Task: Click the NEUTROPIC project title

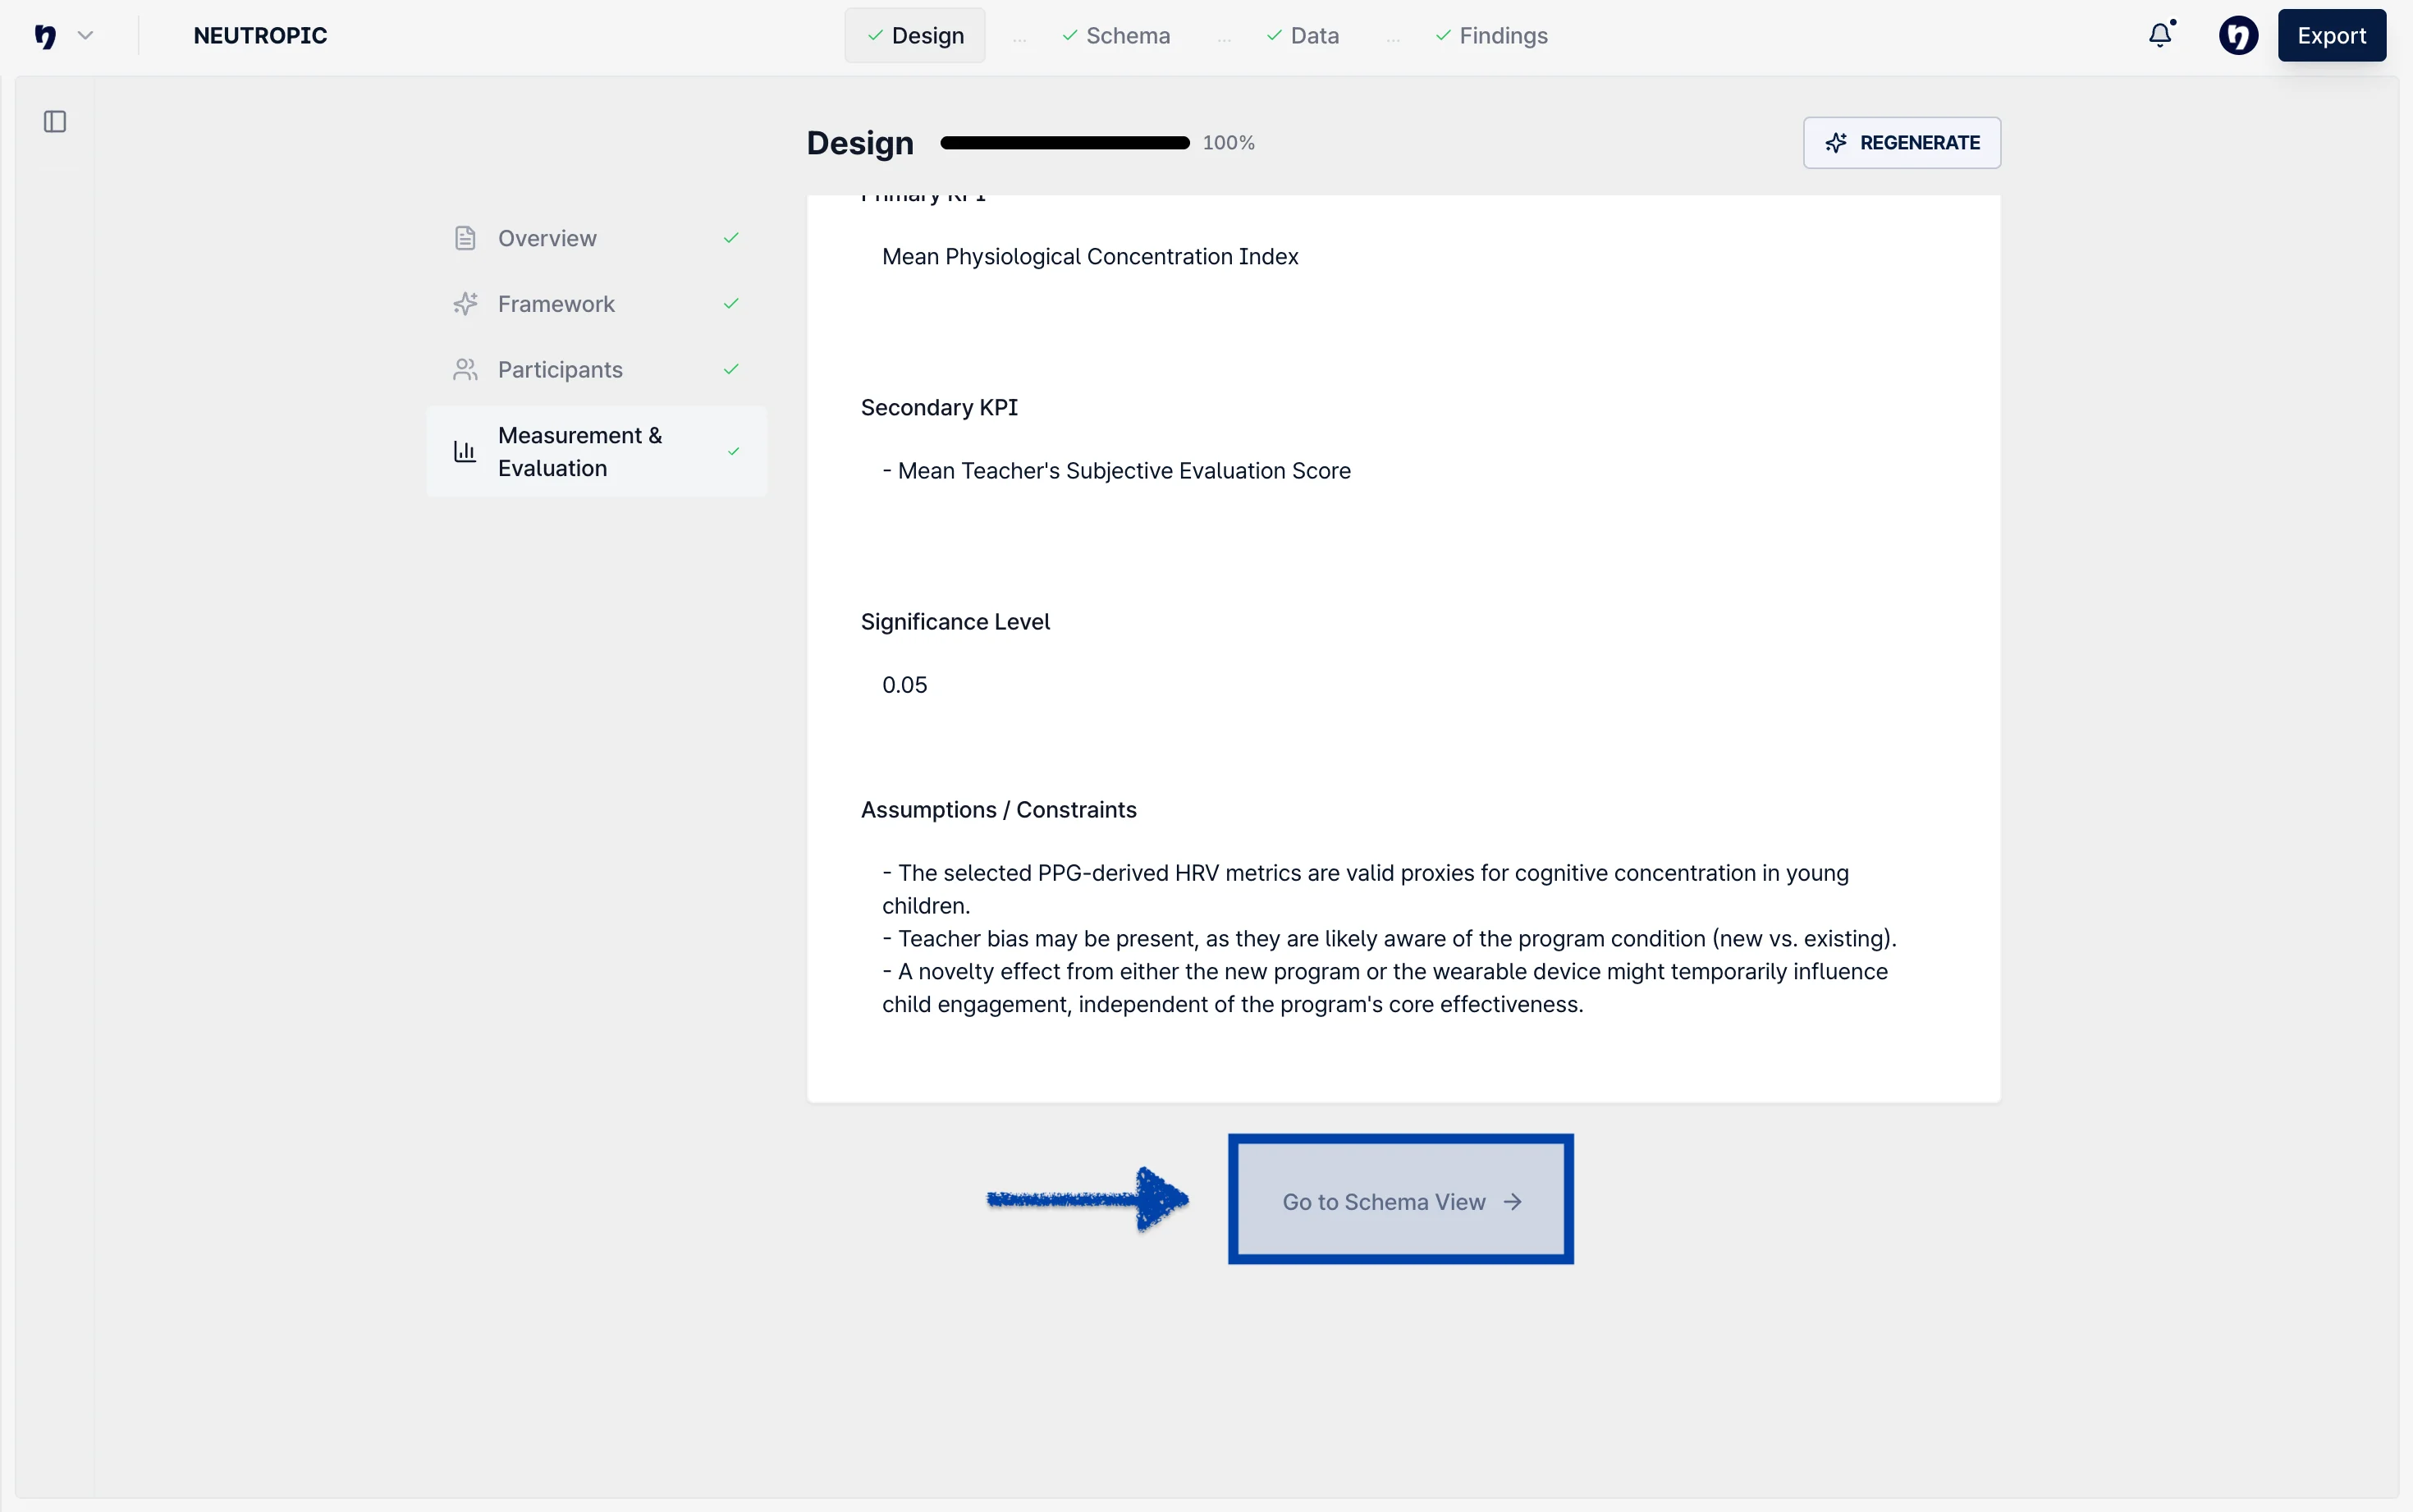Action: [x=260, y=36]
